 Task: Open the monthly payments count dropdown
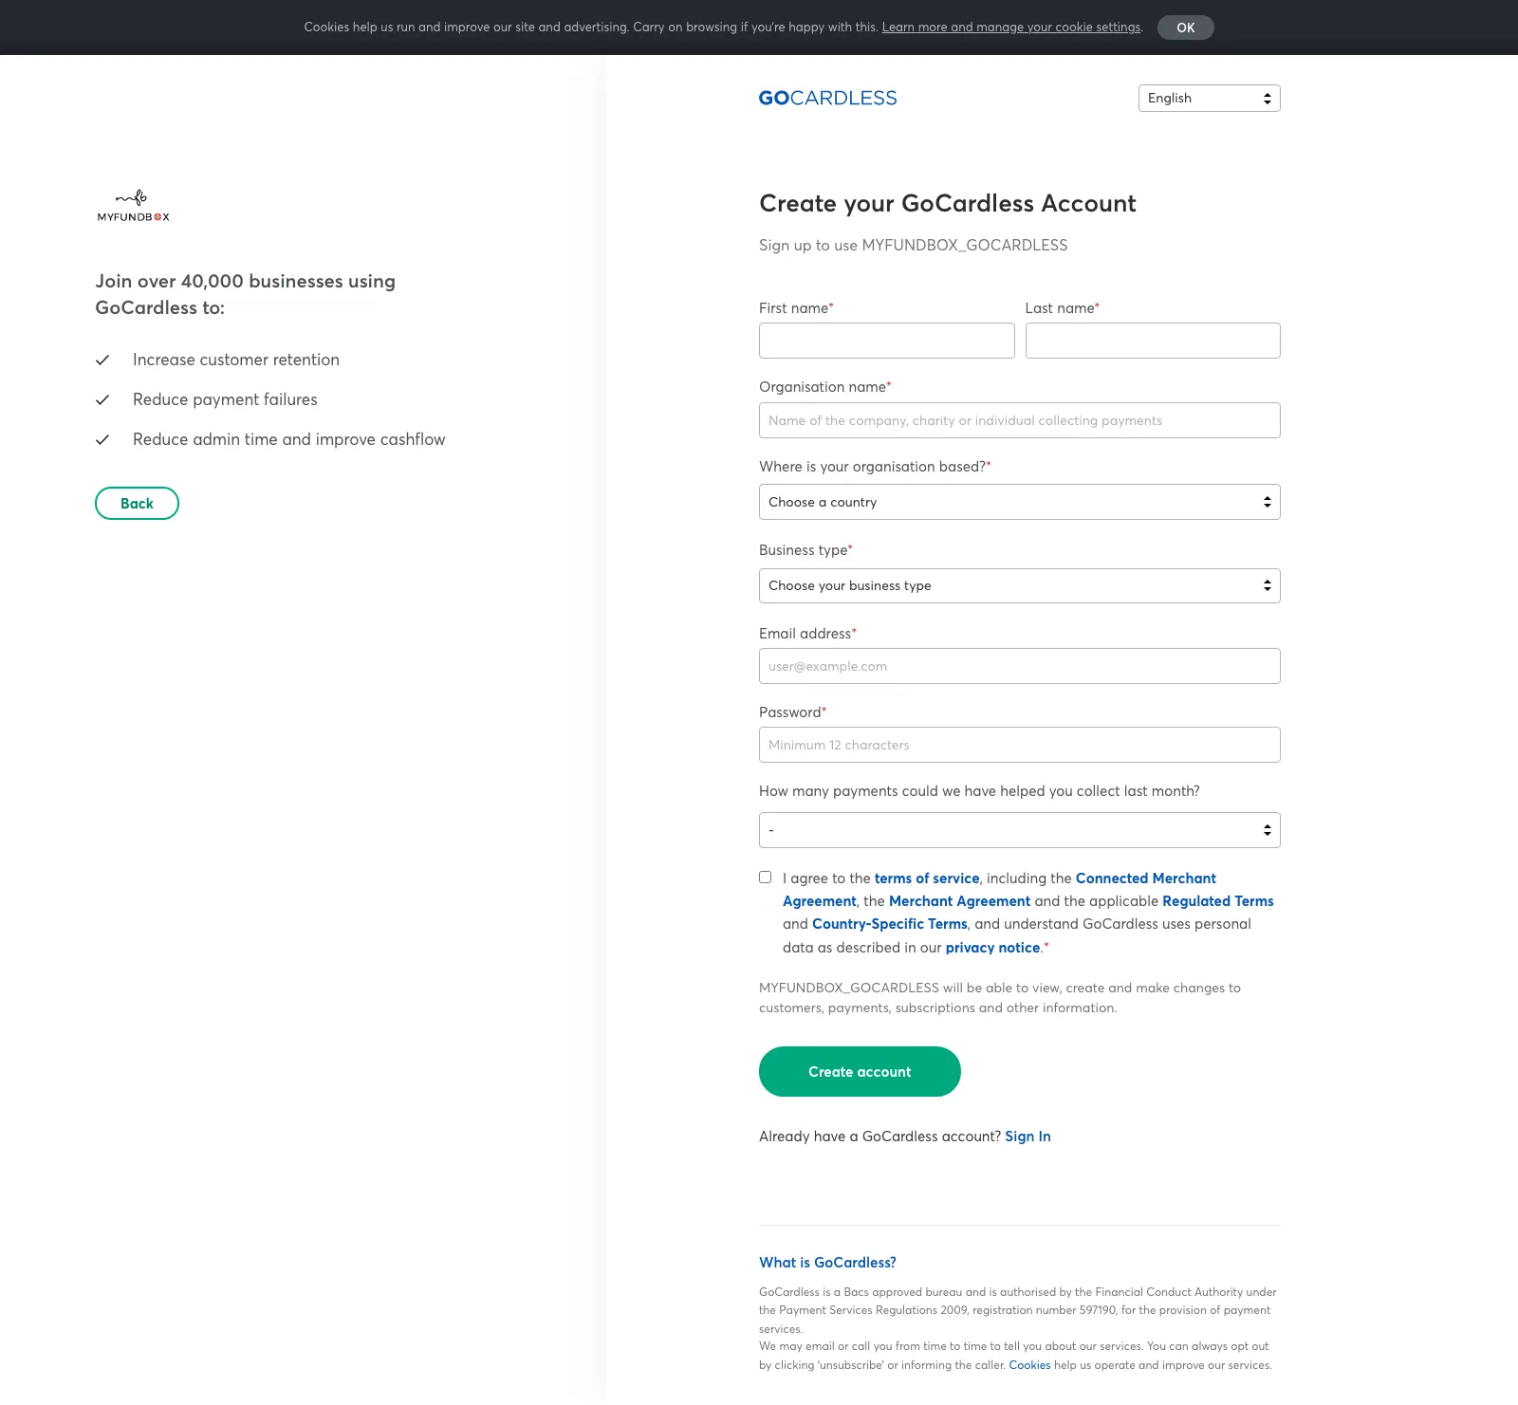[1019, 830]
